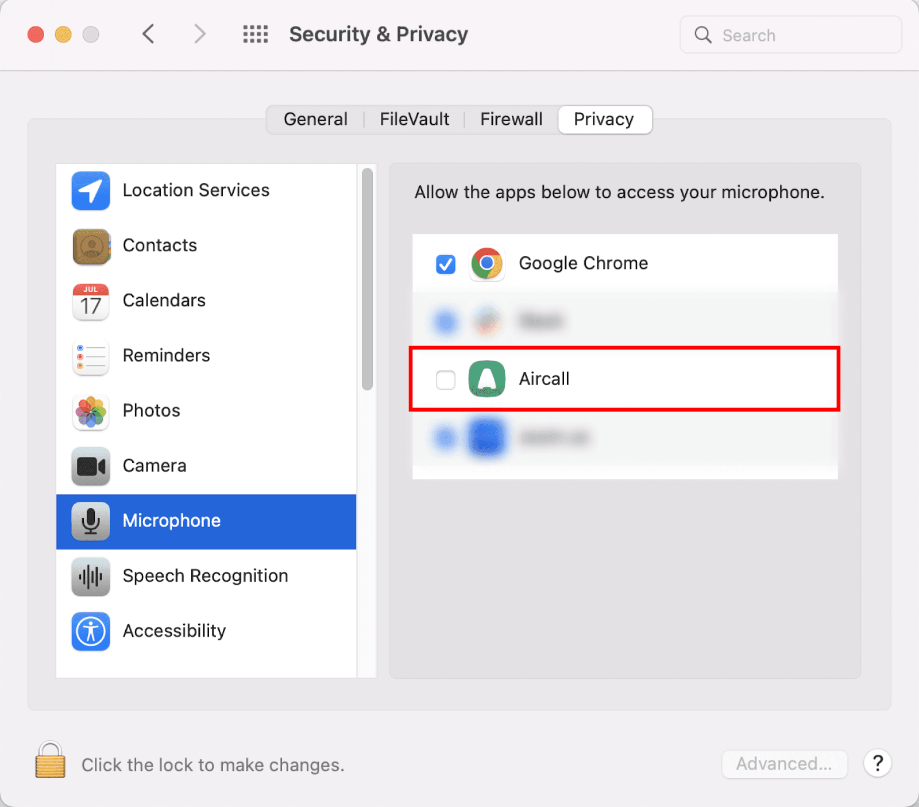Select the Accessibility icon
The image size is (919, 807).
[x=90, y=632]
